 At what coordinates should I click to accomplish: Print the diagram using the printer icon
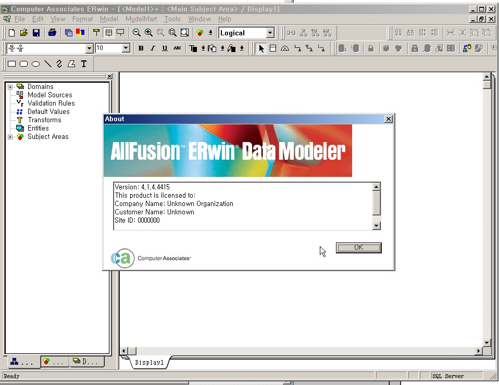pos(52,33)
